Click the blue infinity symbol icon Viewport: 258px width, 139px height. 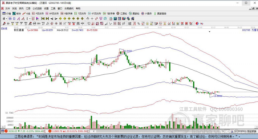coord(202,23)
